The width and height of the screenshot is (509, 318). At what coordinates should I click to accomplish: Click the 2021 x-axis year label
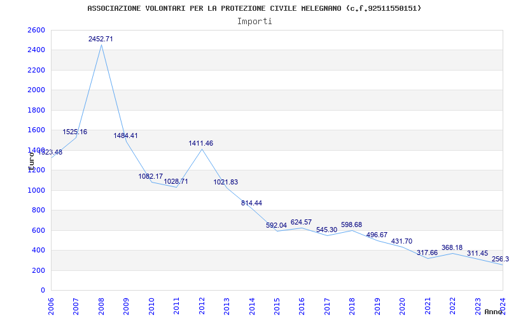tap(428, 305)
